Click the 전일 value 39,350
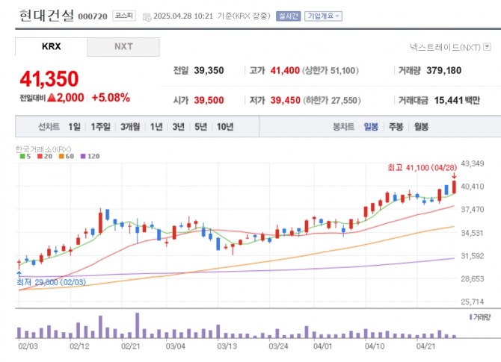 [x=209, y=70]
